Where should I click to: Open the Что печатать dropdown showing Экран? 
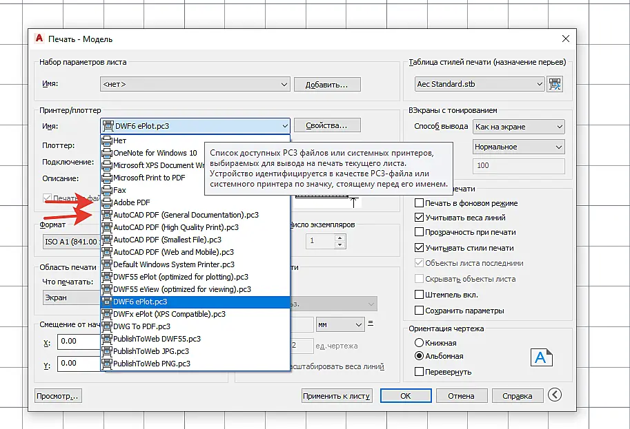[72, 297]
